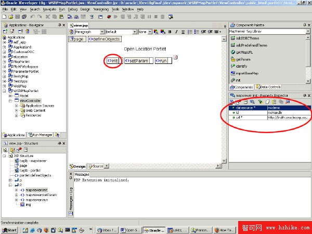Click getMapURL in Component Palette
This screenshot has height=234, width=312.
coord(242,53)
